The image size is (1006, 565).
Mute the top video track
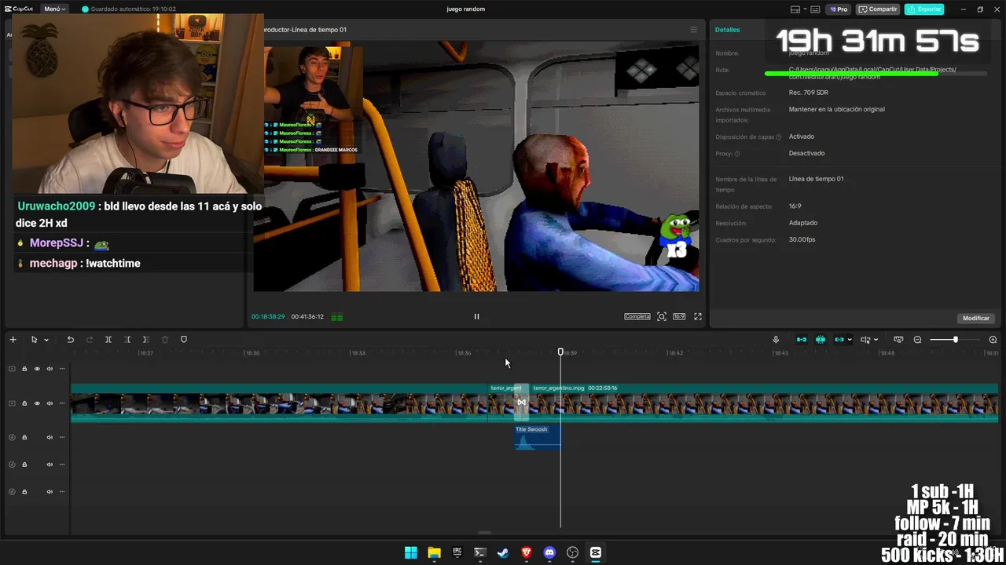click(50, 369)
